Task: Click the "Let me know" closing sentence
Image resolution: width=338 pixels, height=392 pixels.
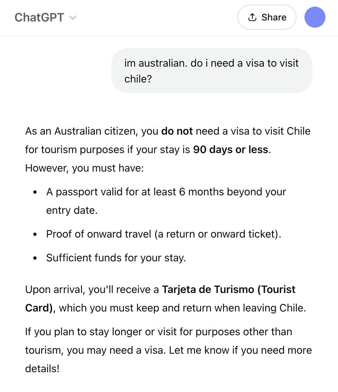Action: pos(240,350)
